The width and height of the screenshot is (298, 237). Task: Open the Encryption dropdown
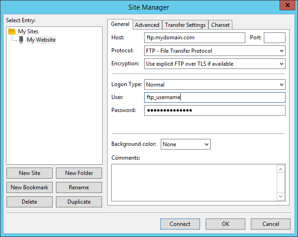214,64
